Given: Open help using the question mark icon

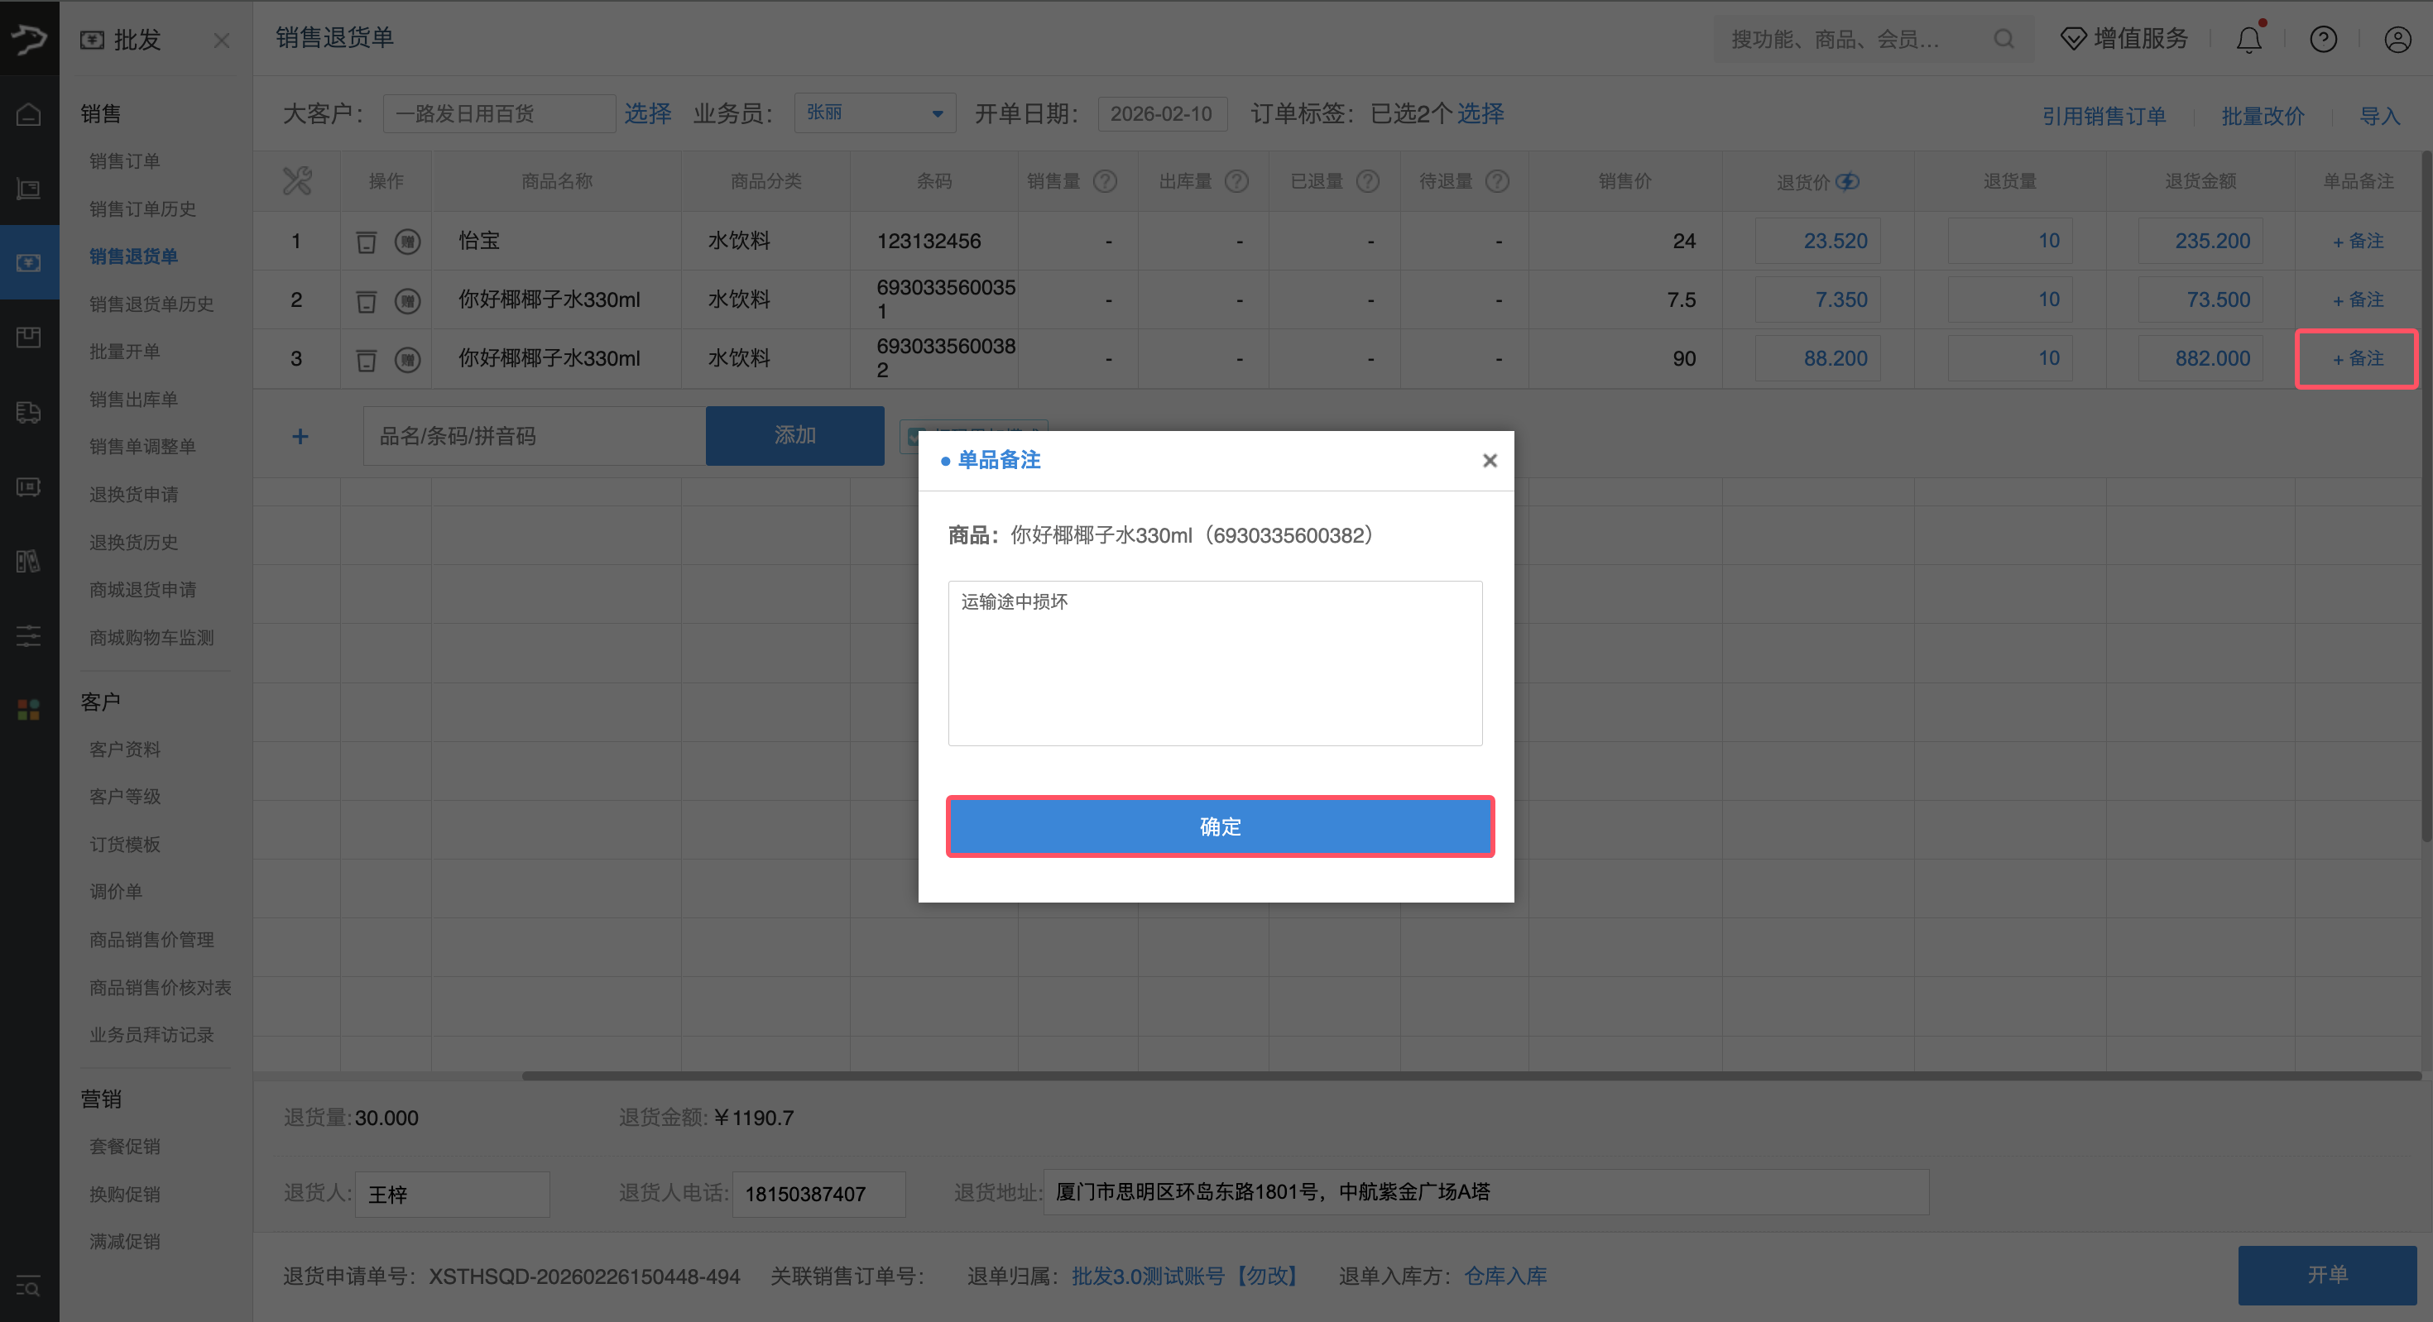Looking at the screenshot, I should 2324,39.
